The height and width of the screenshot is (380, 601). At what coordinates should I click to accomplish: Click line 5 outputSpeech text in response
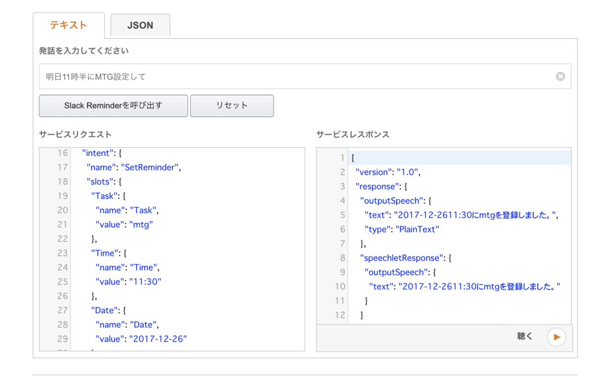(461, 215)
